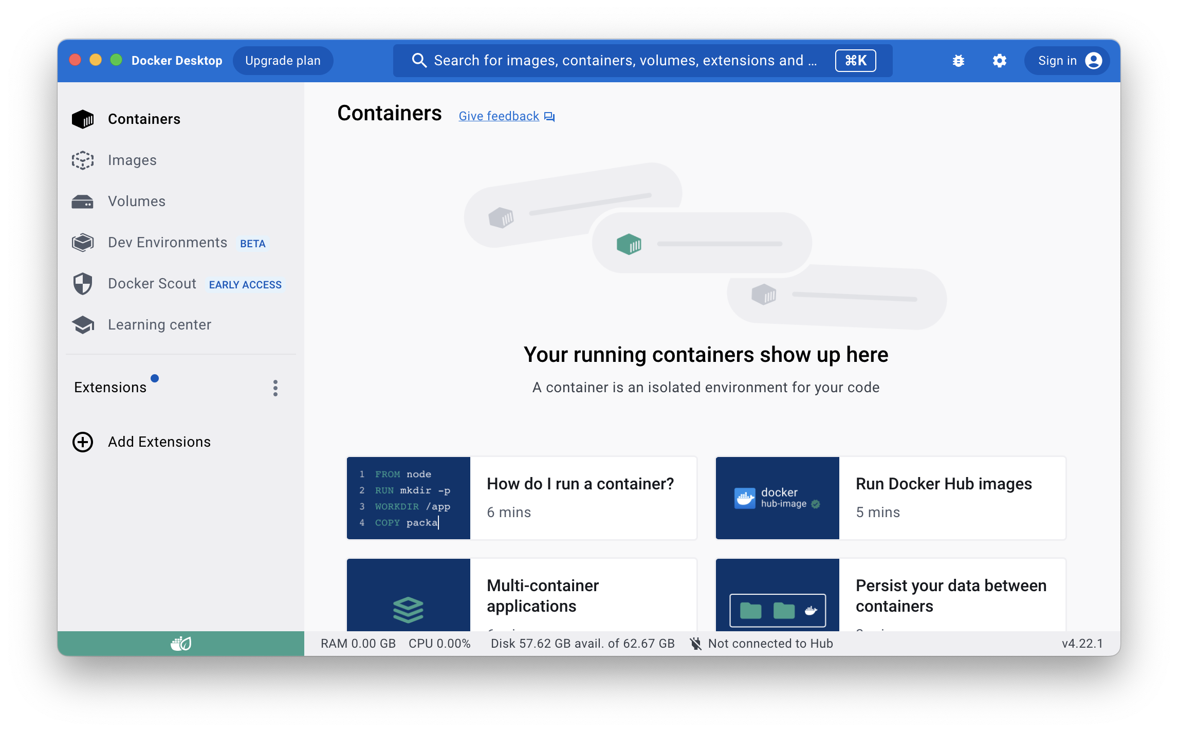Image resolution: width=1178 pixels, height=732 pixels.
Task: Click the 6 mins duration text
Action: (x=509, y=513)
